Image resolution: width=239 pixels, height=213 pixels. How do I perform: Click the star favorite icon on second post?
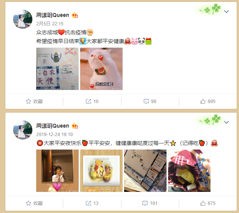[29, 203]
